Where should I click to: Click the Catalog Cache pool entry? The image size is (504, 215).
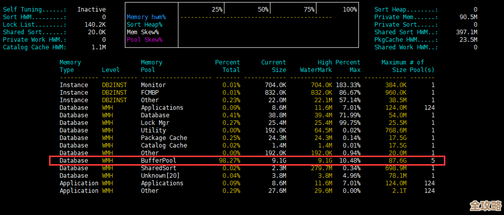point(164,146)
